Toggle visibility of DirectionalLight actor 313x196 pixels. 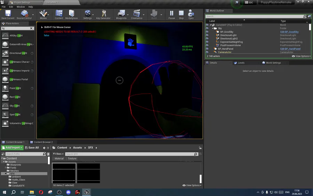[207, 35]
